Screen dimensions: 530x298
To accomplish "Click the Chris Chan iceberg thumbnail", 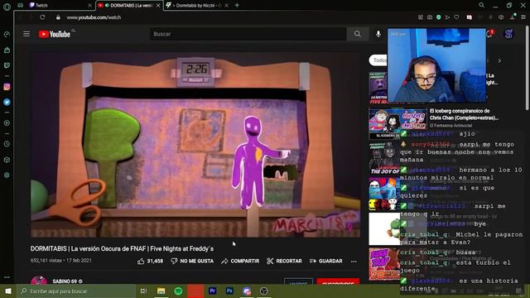I will pyautogui.click(x=397, y=123).
